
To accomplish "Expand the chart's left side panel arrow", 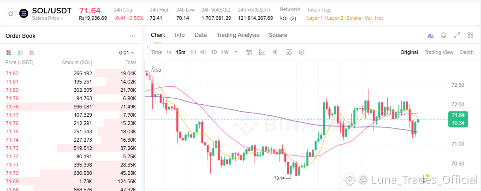I will pos(147,48).
